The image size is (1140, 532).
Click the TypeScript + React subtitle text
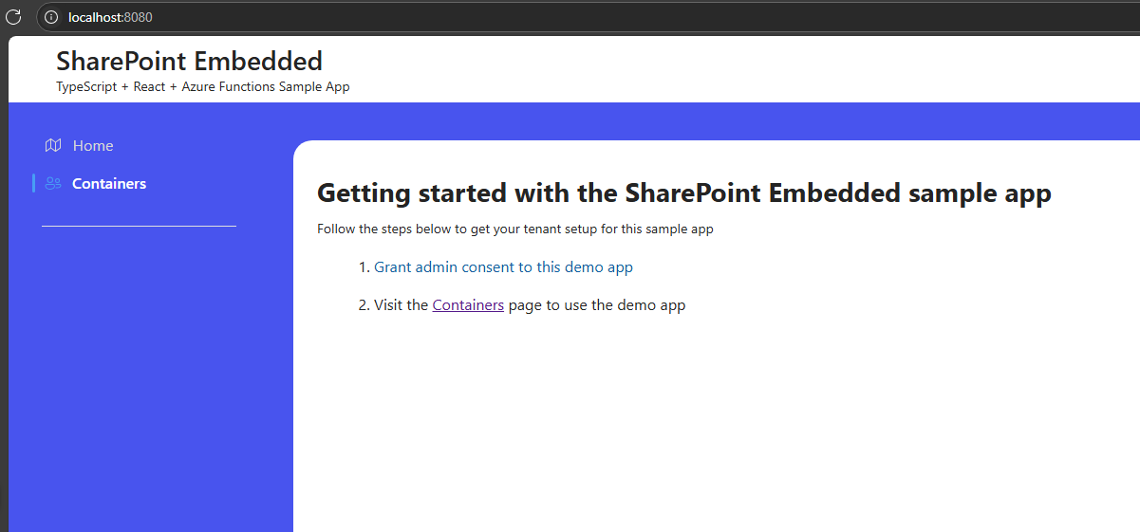[203, 87]
